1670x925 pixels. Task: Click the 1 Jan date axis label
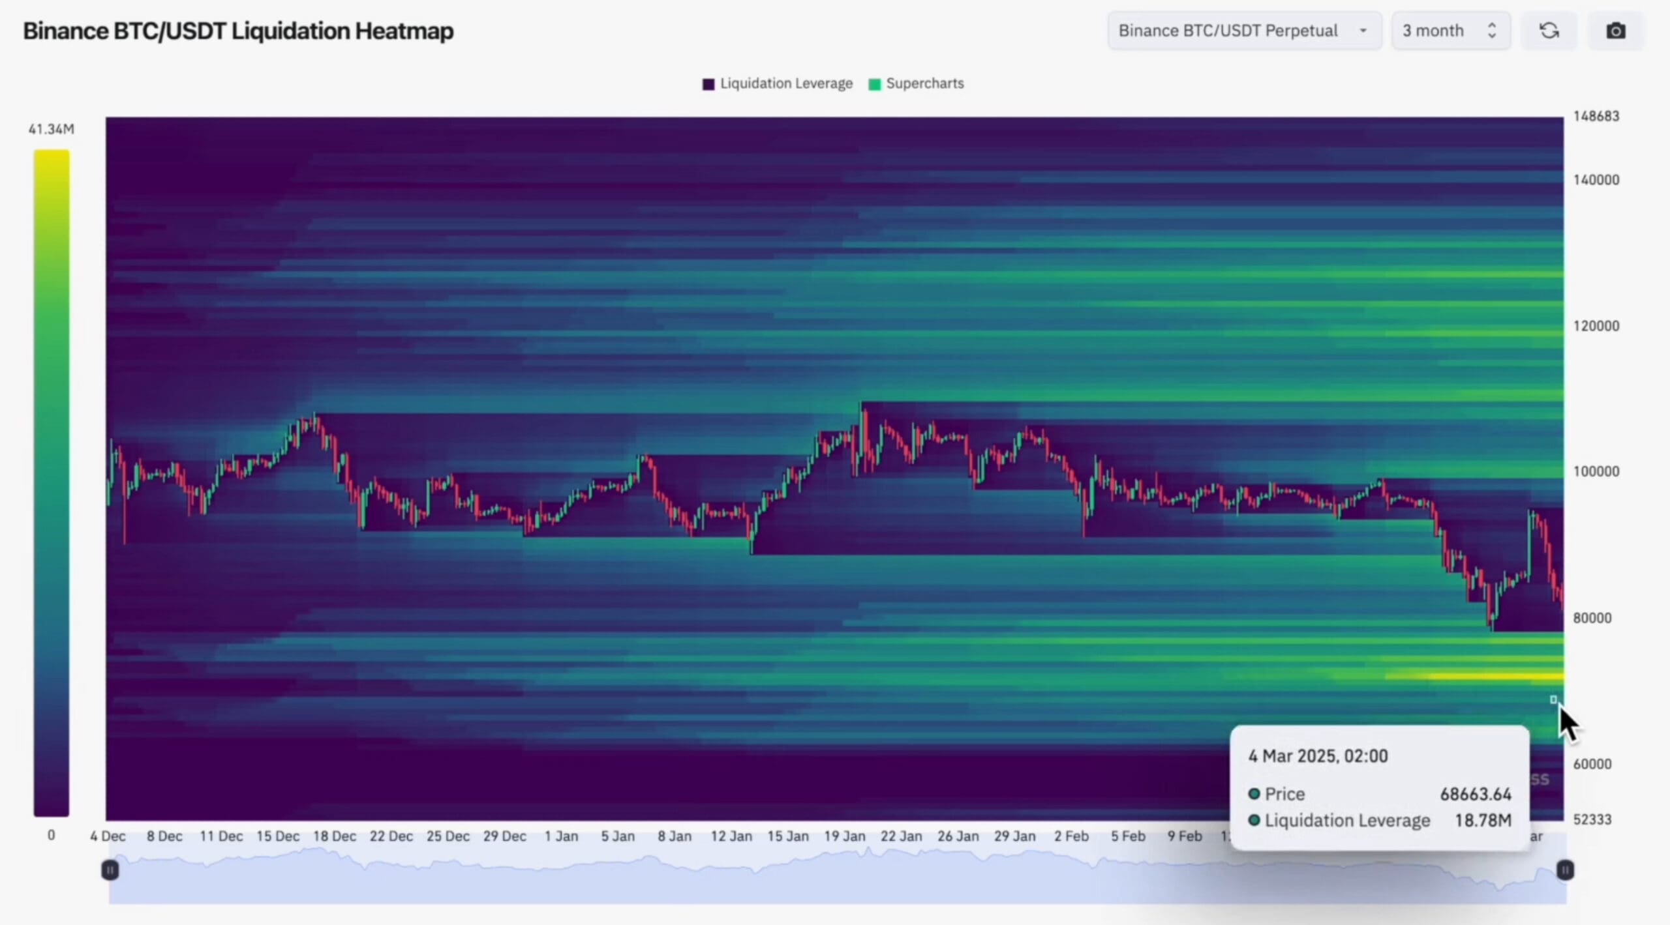tap(561, 836)
